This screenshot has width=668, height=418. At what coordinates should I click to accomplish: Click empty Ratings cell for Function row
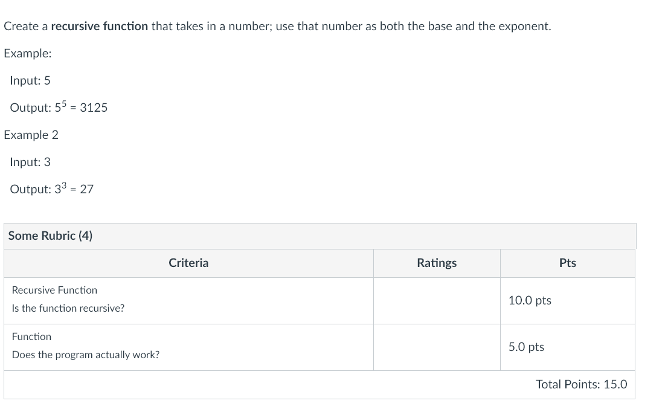click(x=437, y=347)
